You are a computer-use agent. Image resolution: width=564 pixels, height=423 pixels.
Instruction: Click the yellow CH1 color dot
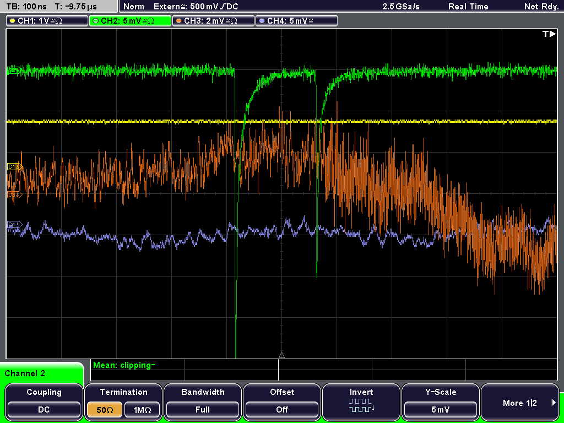point(13,21)
